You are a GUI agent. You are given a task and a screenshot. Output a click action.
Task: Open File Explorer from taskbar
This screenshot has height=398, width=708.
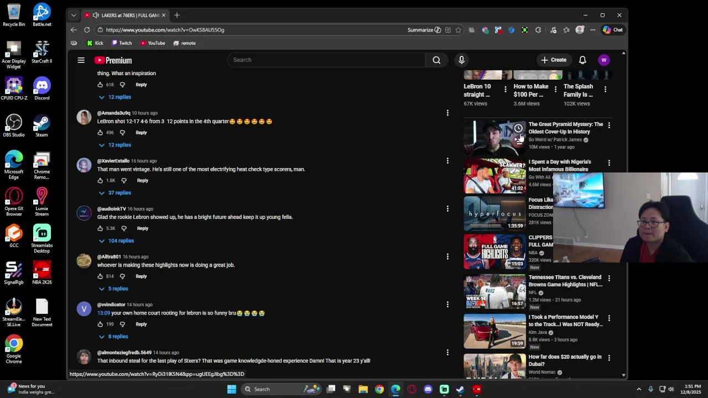point(363,389)
